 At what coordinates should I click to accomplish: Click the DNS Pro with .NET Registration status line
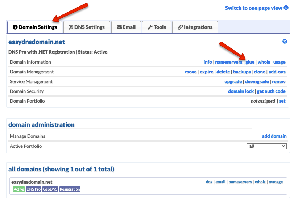tap(58, 52)
